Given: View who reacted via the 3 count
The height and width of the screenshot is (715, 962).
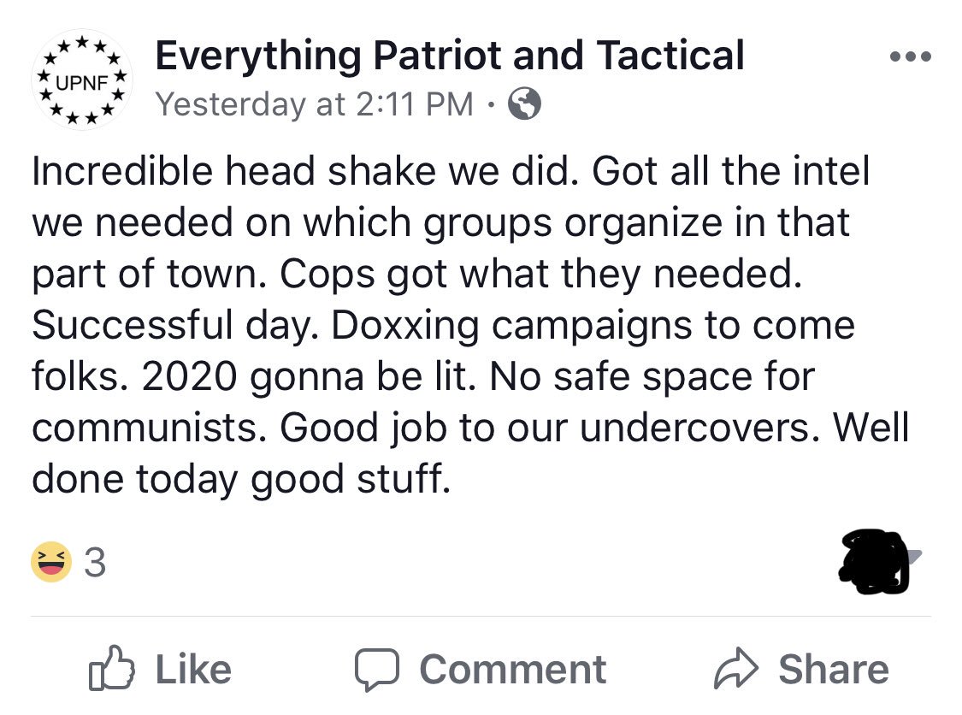Looking at the screenshot, I should [x=96, y=563].
